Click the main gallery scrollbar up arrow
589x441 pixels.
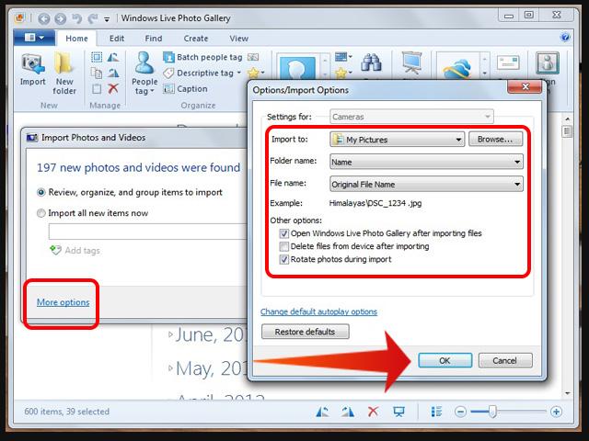[567, 119]
